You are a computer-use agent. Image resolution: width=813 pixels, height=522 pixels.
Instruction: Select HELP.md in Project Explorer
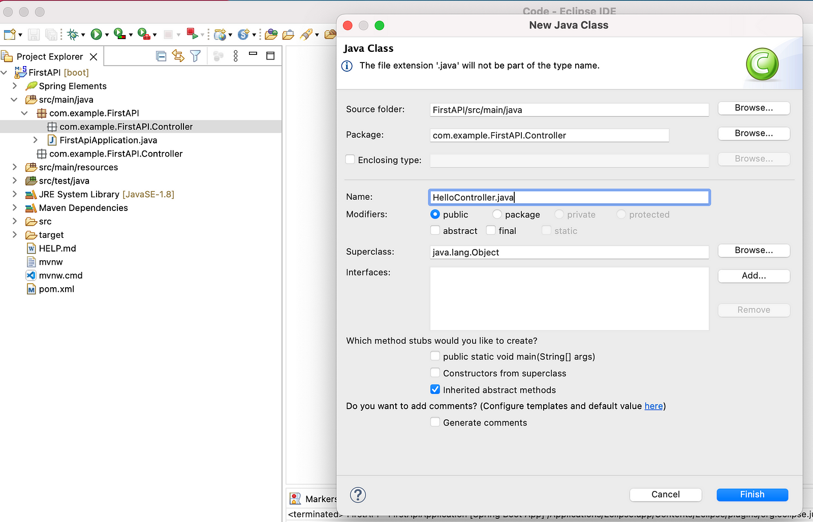click(57, 249)
